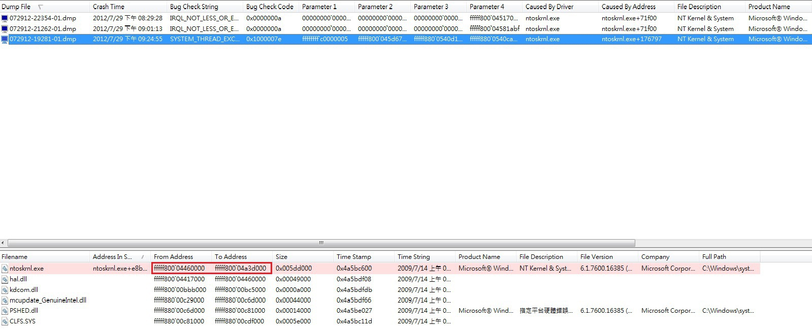The image size is (812, 329).
Task: Click the blue screen icon of 072912-22354-01.dmp
Action: coord(5,18)
